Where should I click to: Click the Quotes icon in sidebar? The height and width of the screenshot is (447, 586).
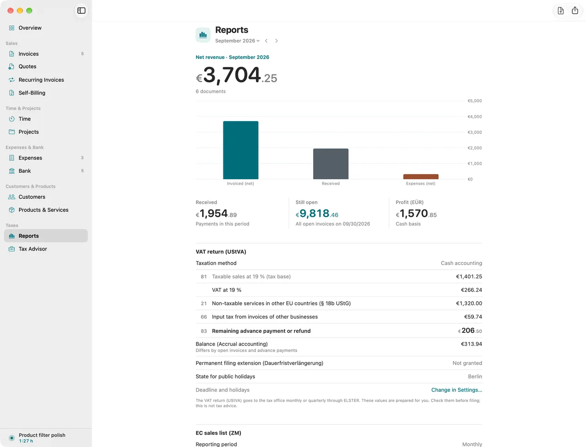pos(12,67)
